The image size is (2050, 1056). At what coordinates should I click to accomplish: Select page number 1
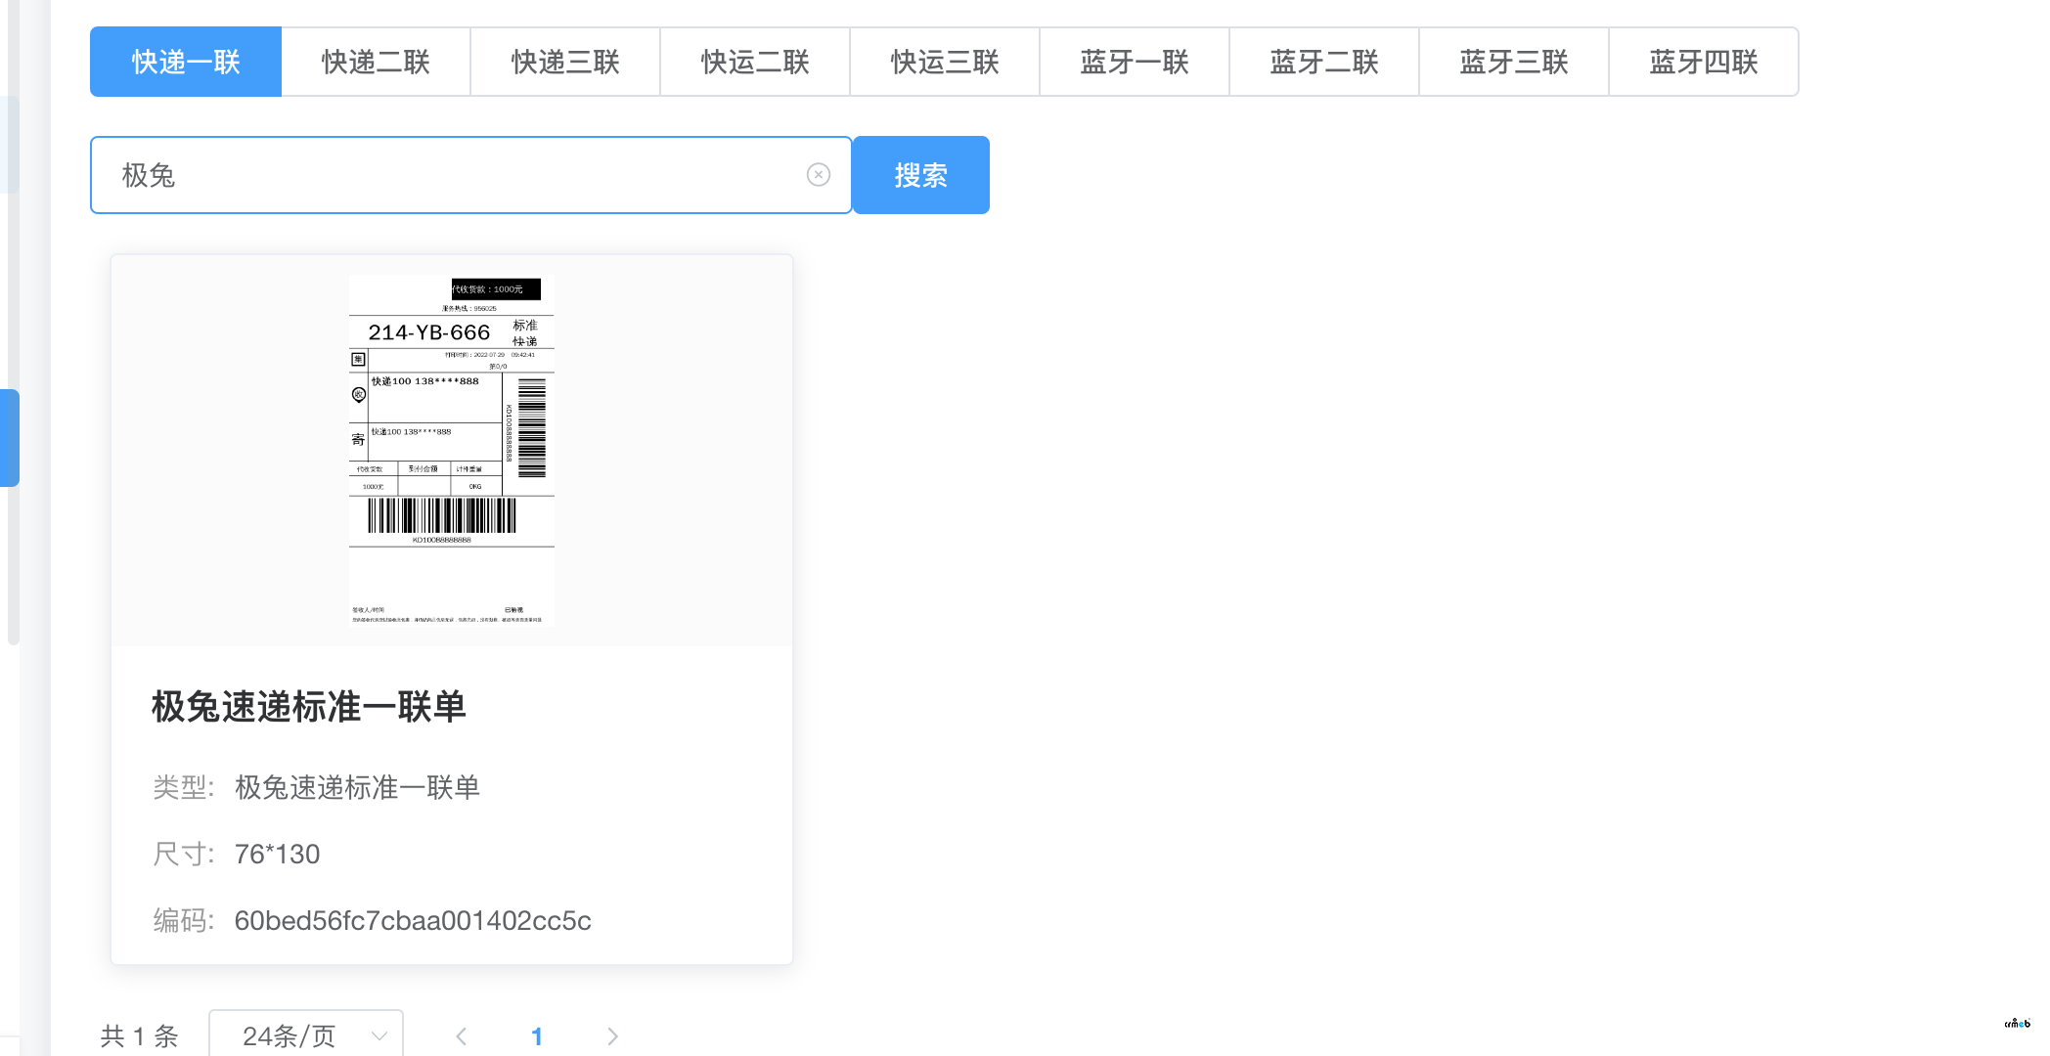[x=537, y=1035]
